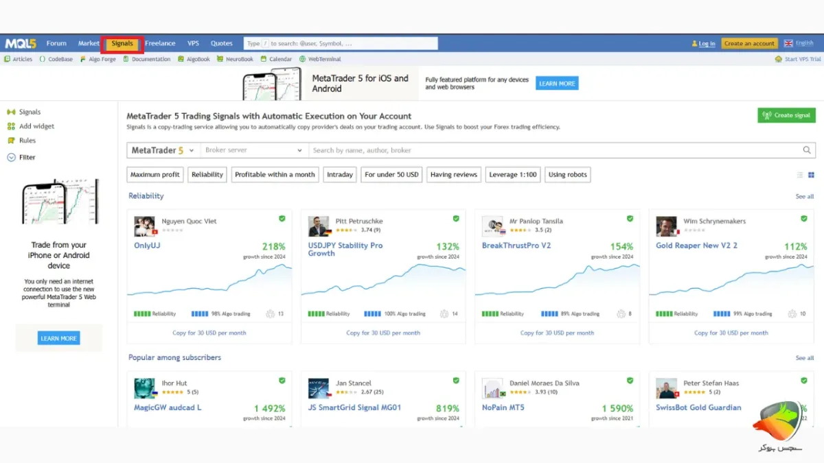Click Create an account button

tap(749, 43)
